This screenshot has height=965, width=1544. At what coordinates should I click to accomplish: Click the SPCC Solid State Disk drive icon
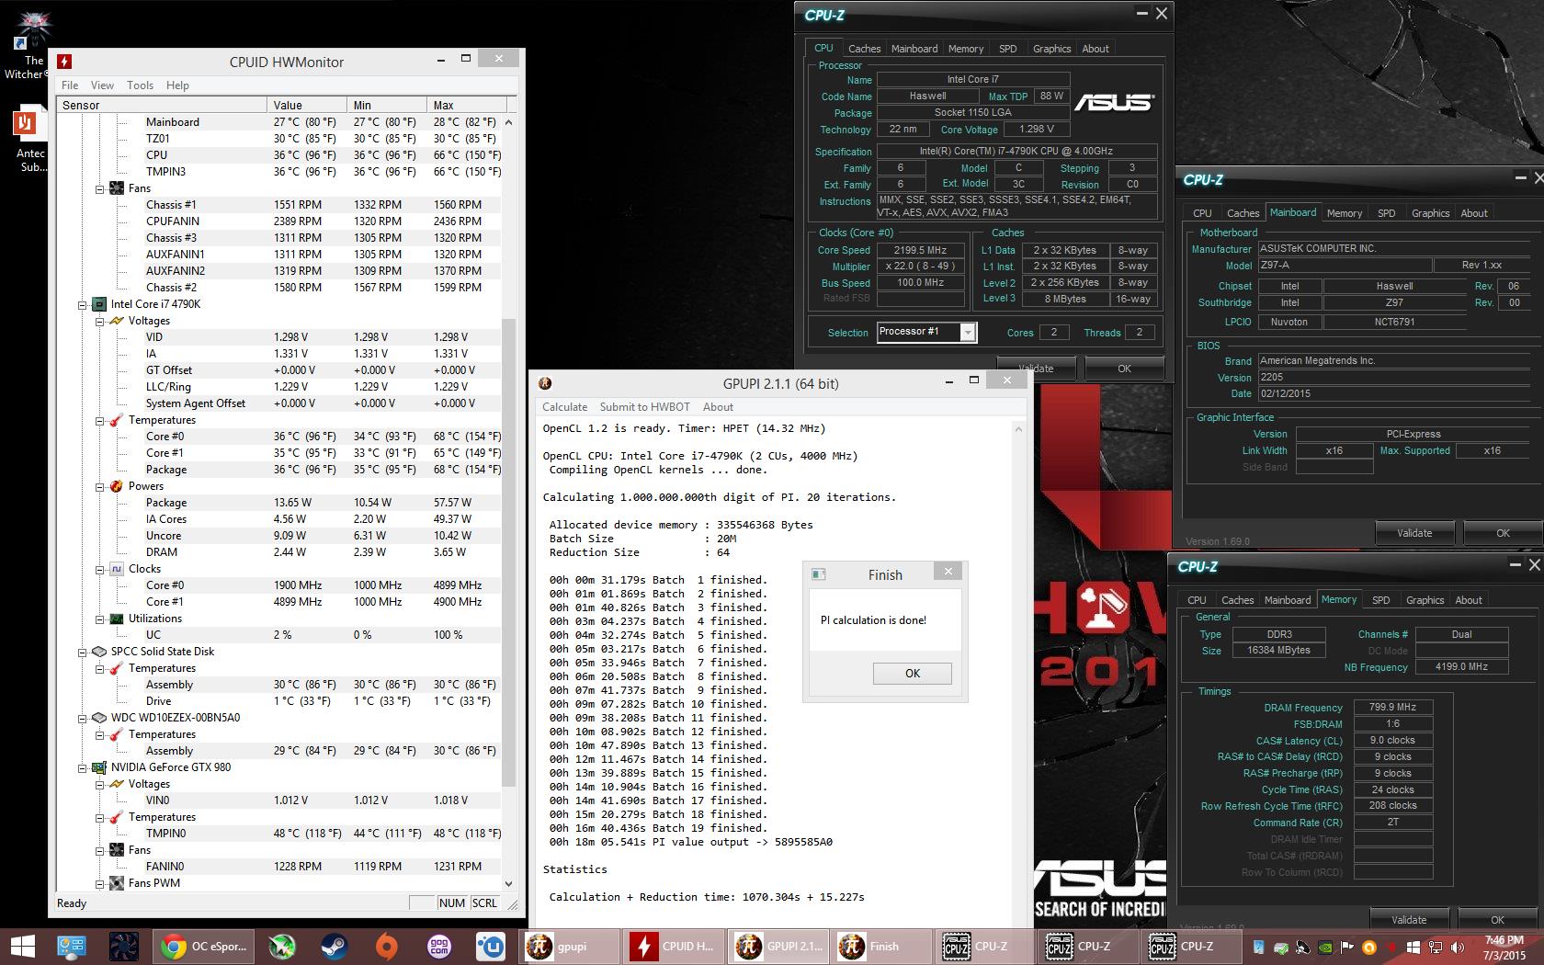click(x=99, y=652)
